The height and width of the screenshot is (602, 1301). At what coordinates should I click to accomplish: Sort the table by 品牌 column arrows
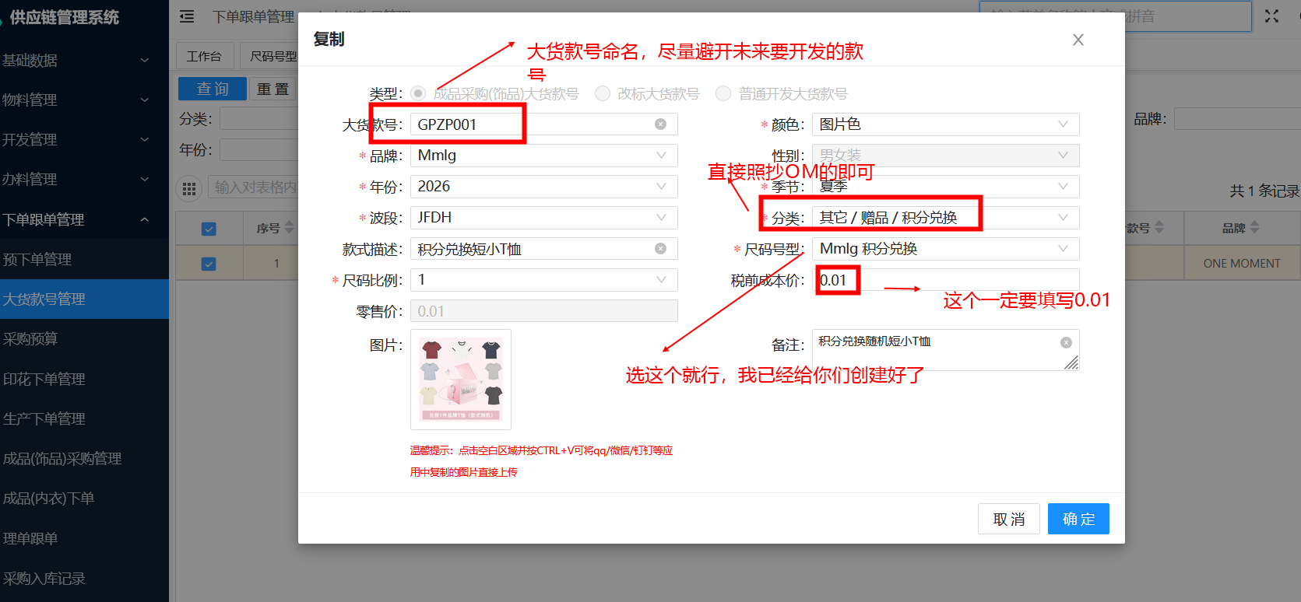(x=1254, y=228)
